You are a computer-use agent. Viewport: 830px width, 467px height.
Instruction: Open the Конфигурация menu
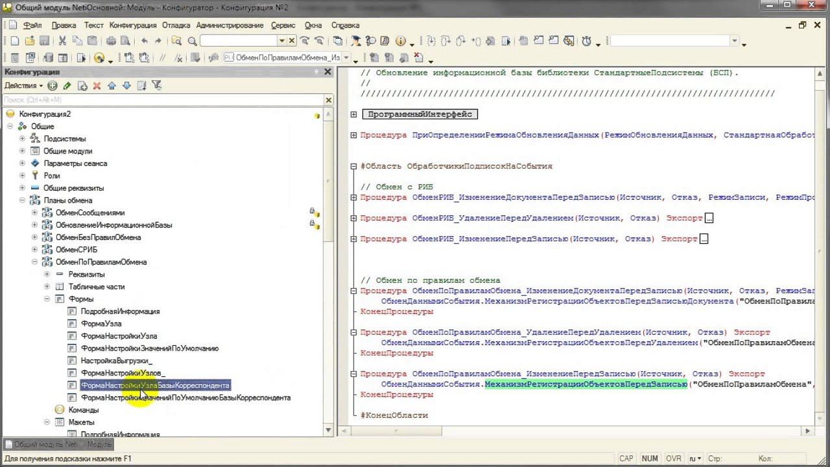pos(133,25)
